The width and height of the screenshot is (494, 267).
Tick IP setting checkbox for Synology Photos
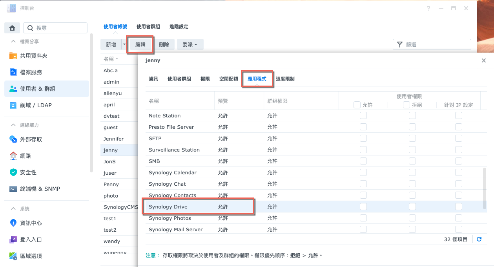click(x=459, y=218)
